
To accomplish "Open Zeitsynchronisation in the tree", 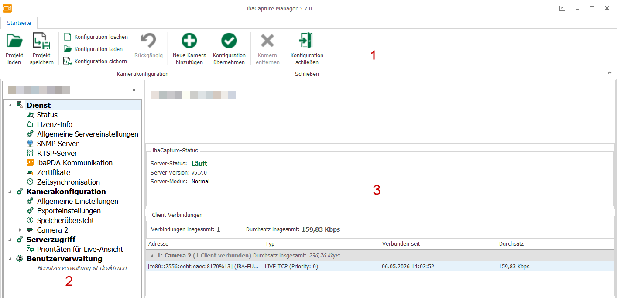I will [x=69, y=182].
